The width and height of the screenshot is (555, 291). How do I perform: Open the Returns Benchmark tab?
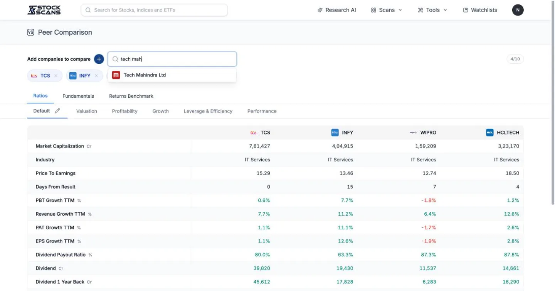131,96
